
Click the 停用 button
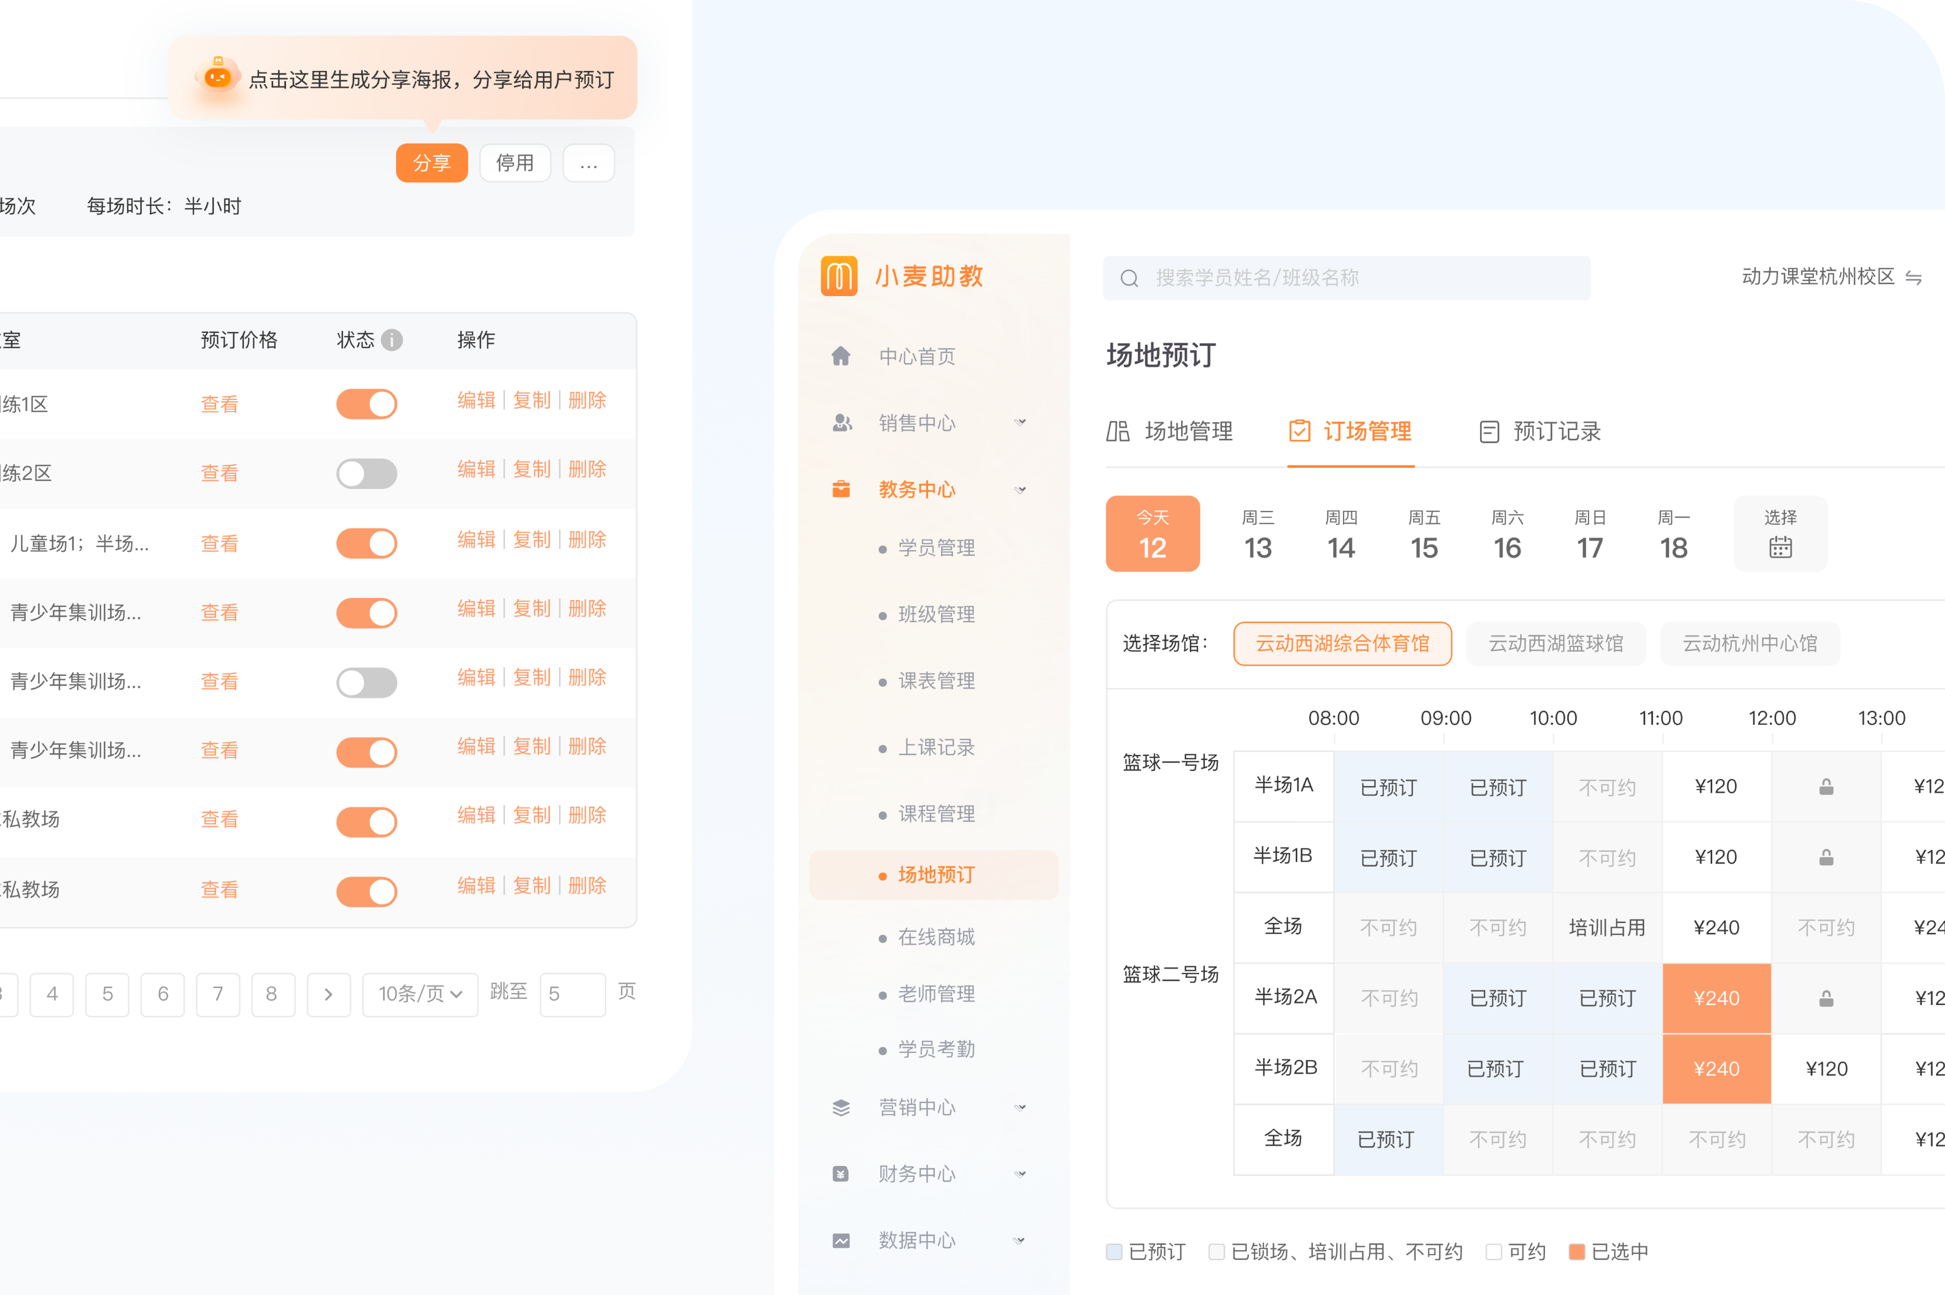515,164
